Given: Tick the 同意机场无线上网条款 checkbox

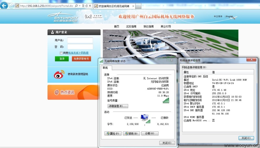Looking at the screenshot, I should click(x=61, y=53).
